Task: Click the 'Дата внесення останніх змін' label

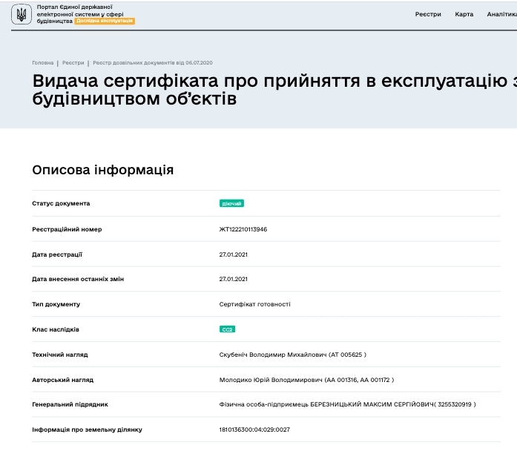Action: click(x=78, y=279)
